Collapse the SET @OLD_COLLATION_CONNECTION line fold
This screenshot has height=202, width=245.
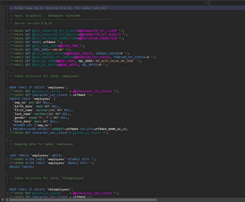tap(7, 38)
